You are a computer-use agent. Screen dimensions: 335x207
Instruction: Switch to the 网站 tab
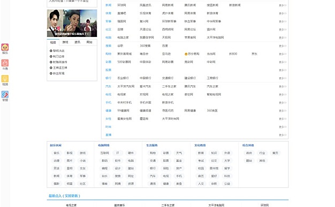tap(89, 42)
